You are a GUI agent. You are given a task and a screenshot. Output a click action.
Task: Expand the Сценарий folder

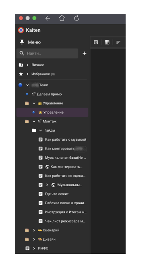coord(34,230)
